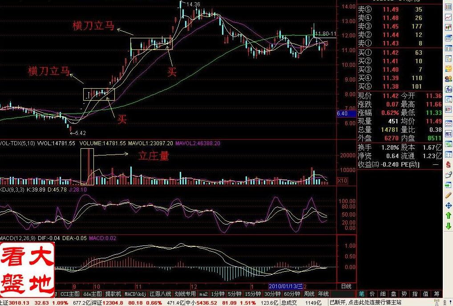Click the 卖① 11.43 order row
The width and height of the screenshot is (453, 306).
(400, 43)
